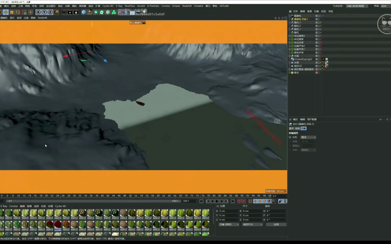The height and width of the screenshot is (244, 391).
Task: Expand the 备份 tree node
Action: (290, 73)
